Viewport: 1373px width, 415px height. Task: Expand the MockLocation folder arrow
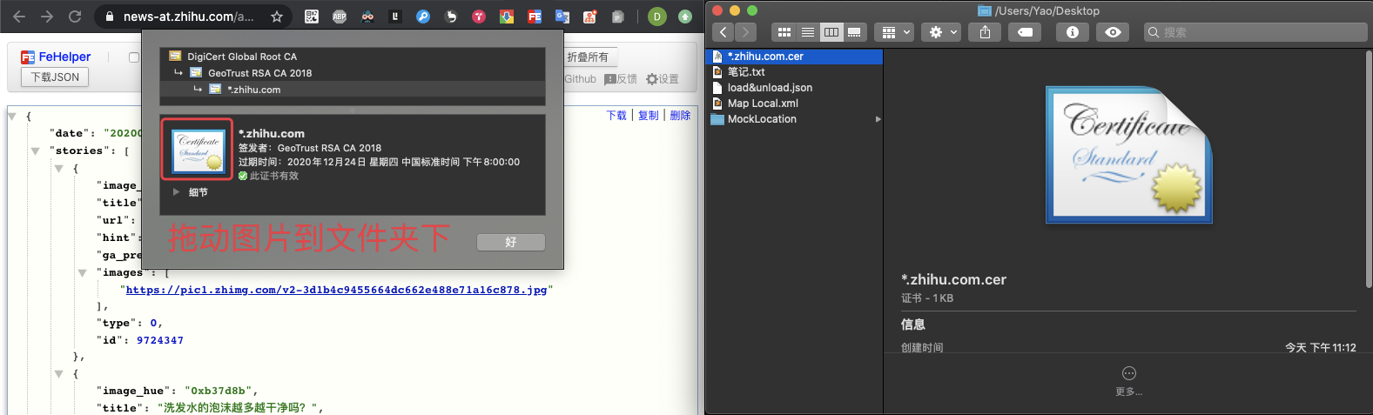pos(878,119)
